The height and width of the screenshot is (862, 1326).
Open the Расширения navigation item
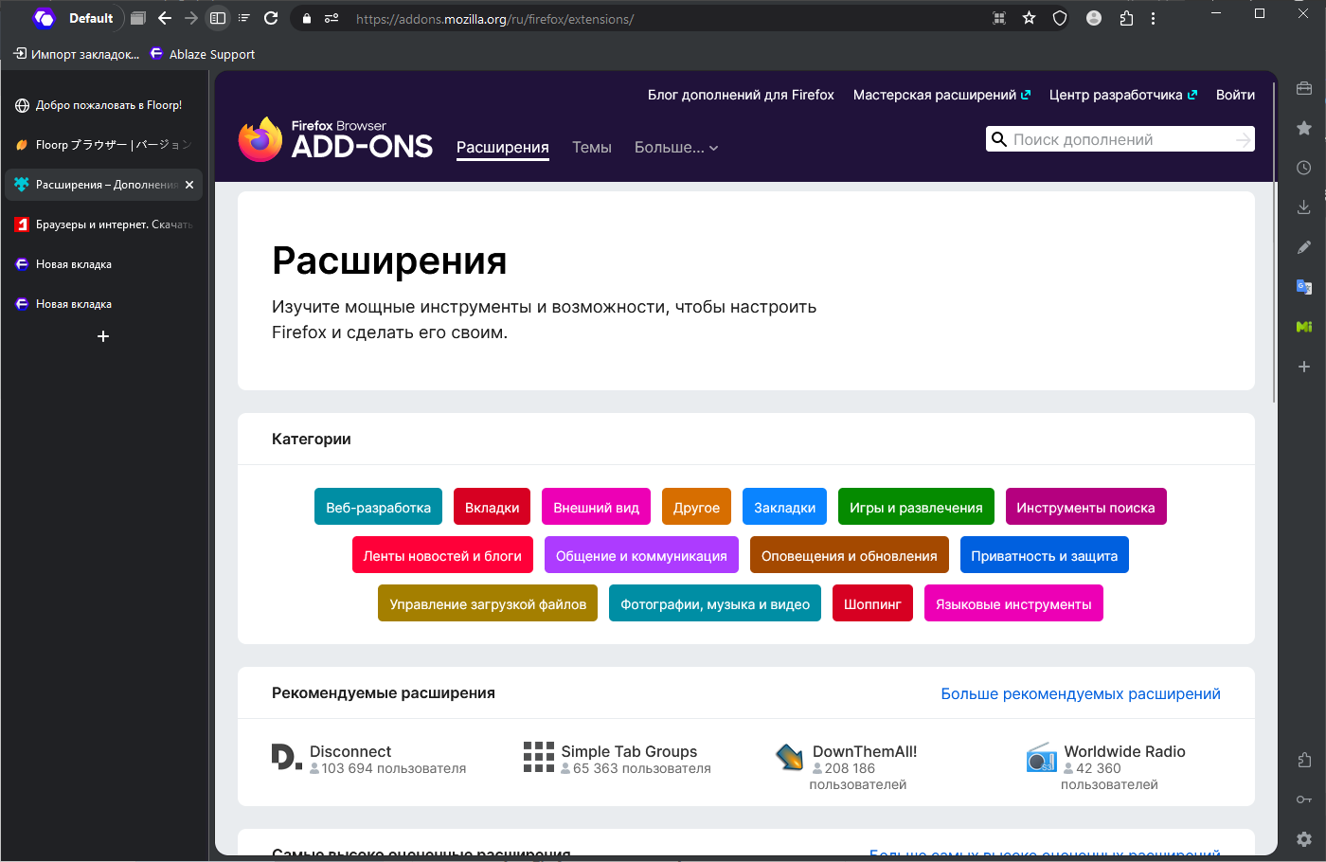pyautogui.click(x=503, y=148)
